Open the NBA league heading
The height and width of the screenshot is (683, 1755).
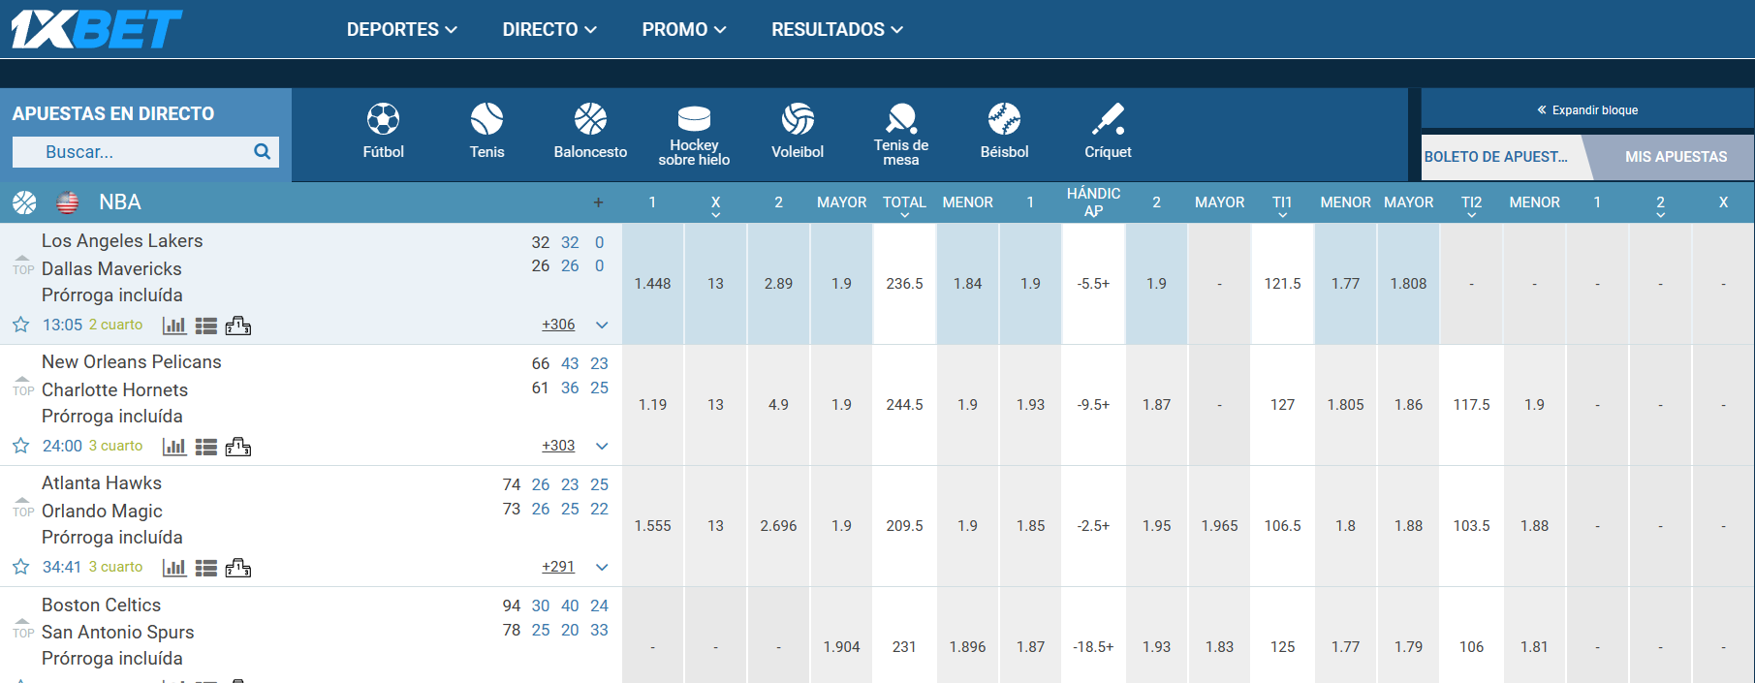pos(120,202)
